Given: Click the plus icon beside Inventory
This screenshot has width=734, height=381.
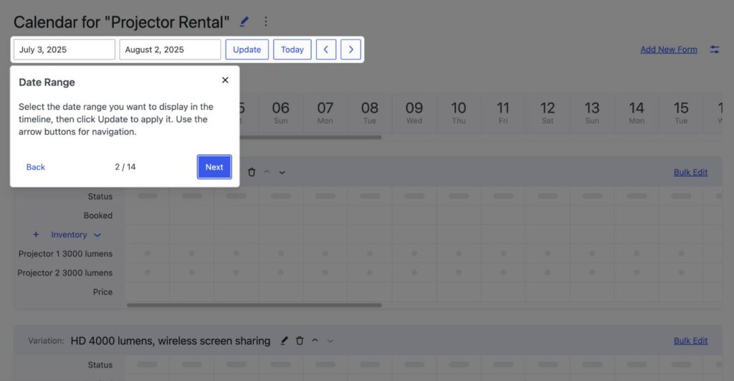Looking at the screenshot, I should click(x=36, y=235).
